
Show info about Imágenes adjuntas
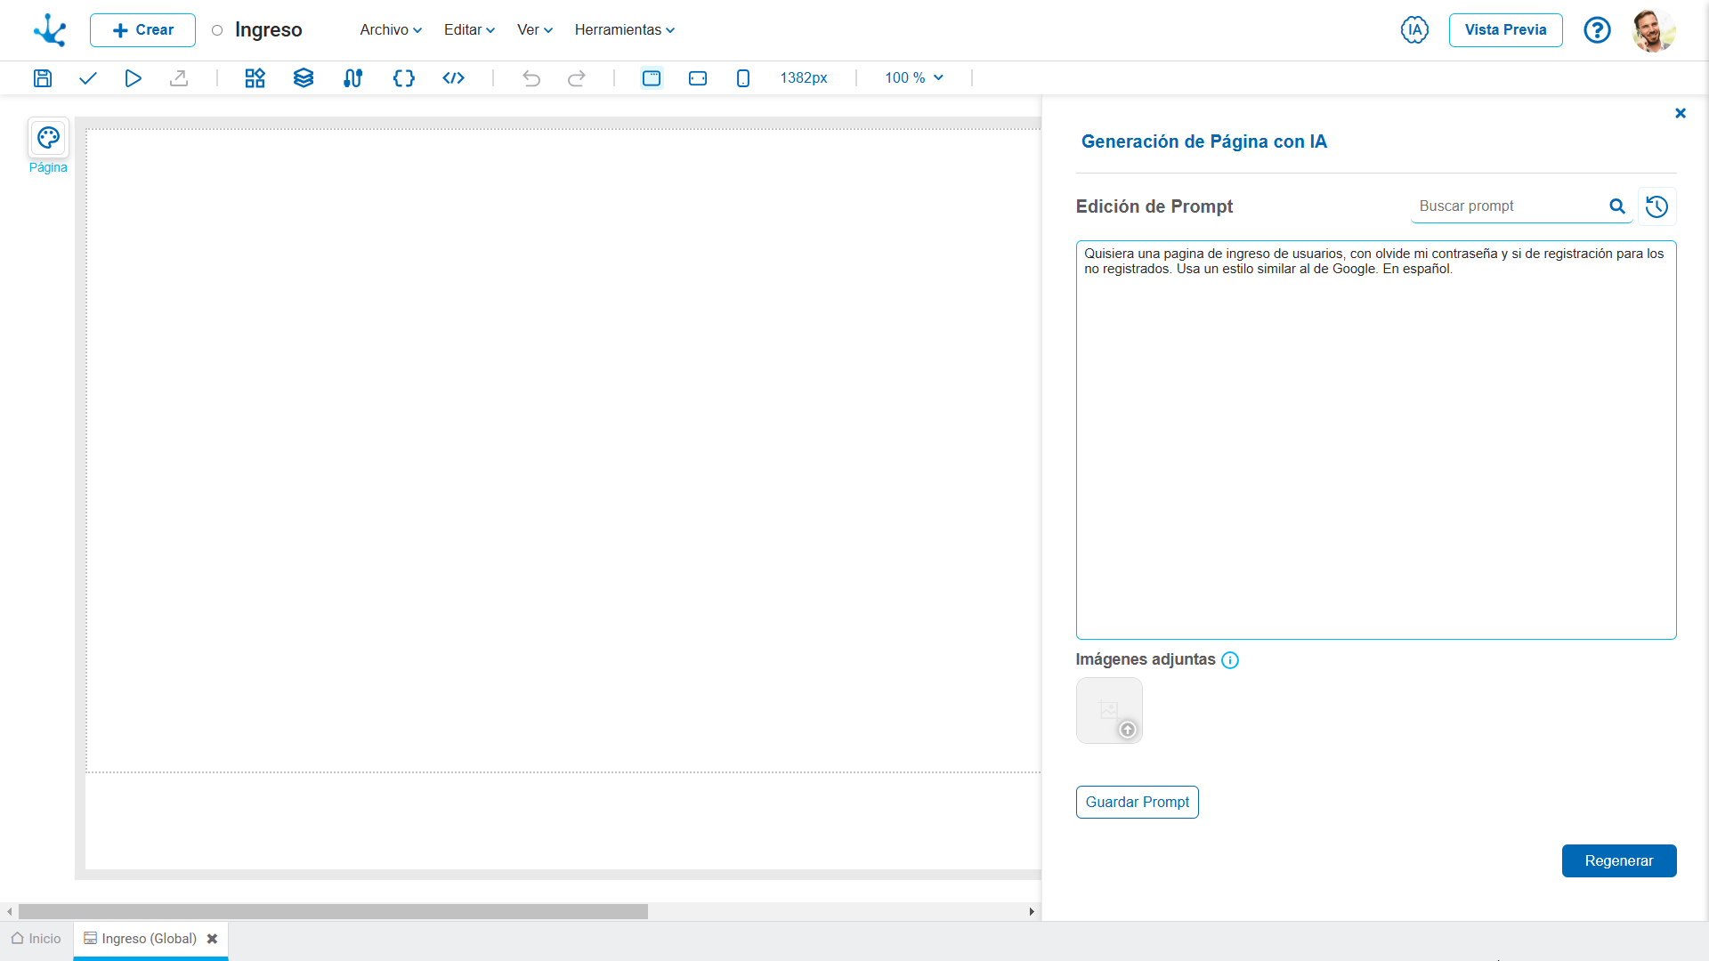[1230, 660]
